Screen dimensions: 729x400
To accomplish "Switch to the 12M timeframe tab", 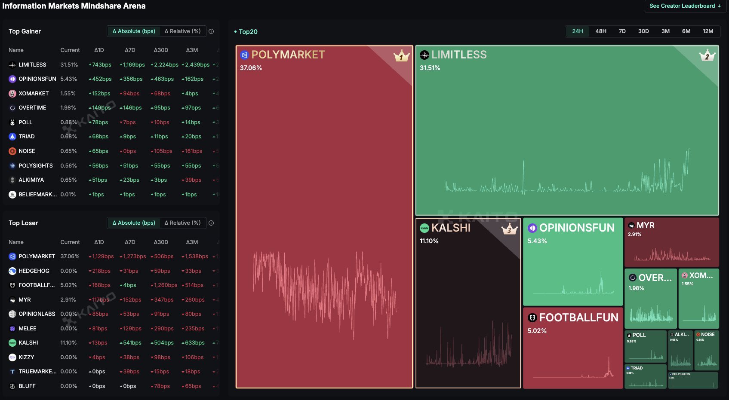I will coord(707,31).
